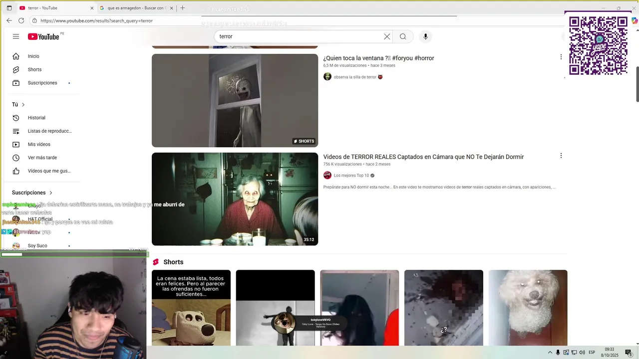Screen dimensions: 639x359
Task: Open the 'La cena estaba lista' short
Action: [191, 308]
